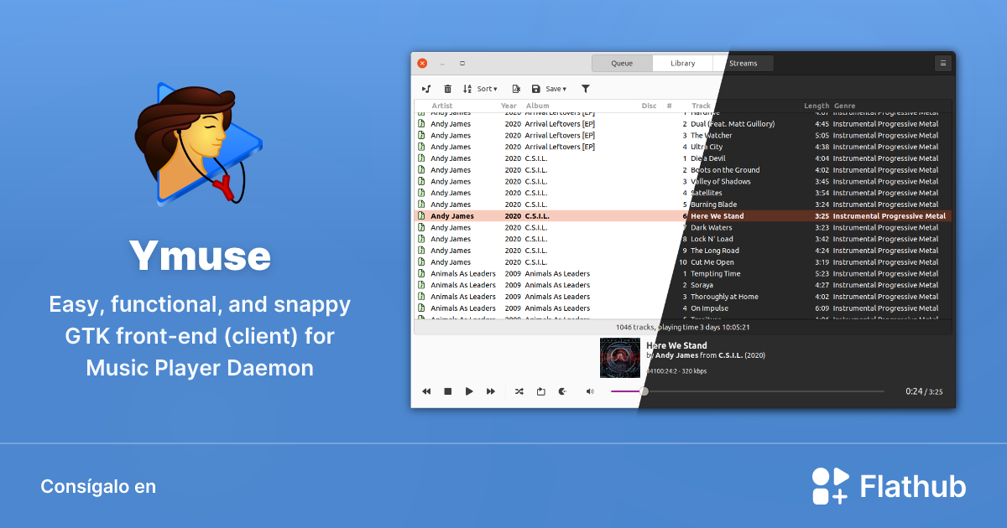The image size is (1007, 528).
Task: Click the Flathub link
Action: [x=889, y=486]
